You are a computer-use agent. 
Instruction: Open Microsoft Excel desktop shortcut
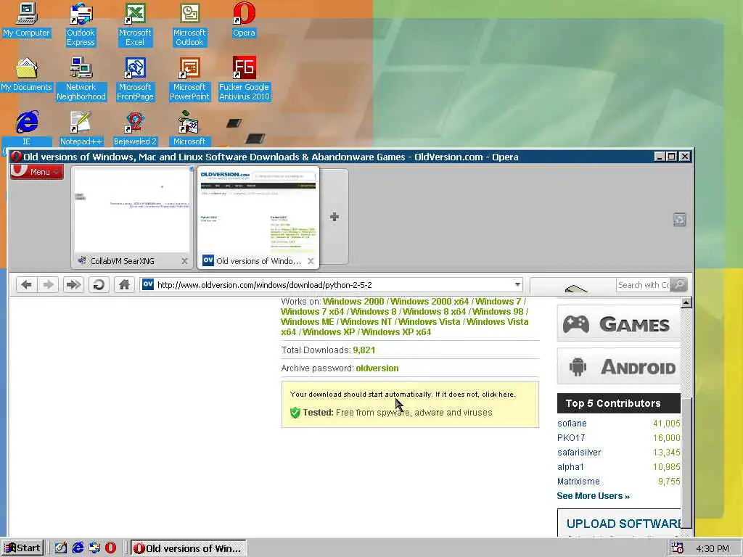click(x=135, y=24)
